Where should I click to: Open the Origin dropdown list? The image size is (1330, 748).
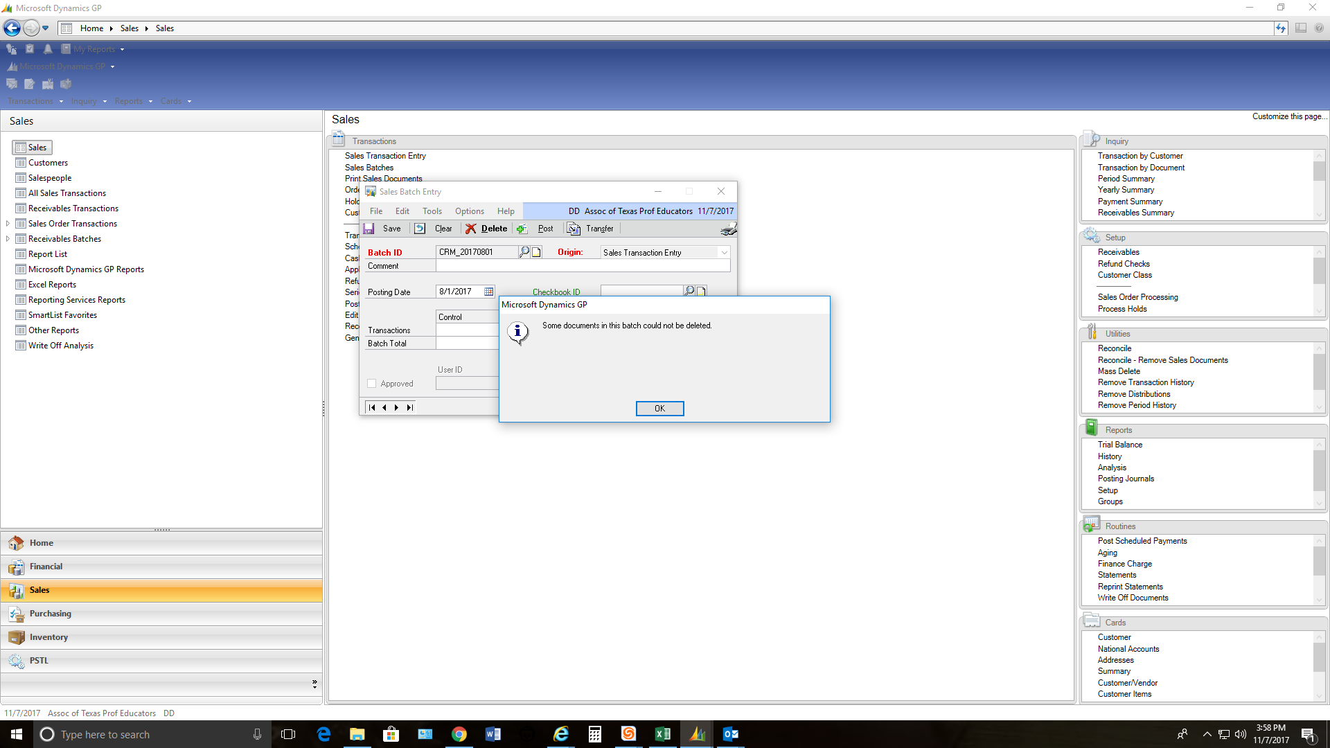pos(724,252)
